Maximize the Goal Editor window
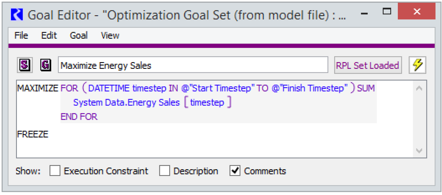This screenshot has width=442, height=195. pos(387,11)
